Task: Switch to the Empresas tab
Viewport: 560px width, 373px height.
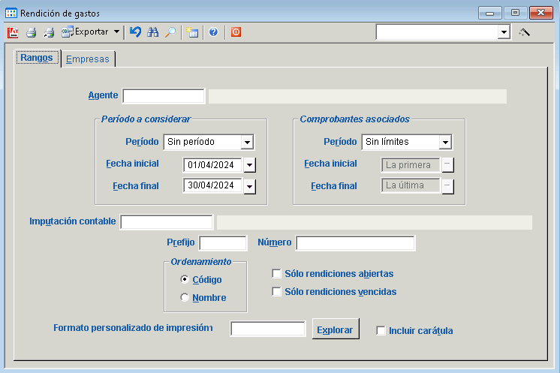Action: pyautogui.click(x=88, y=59)
